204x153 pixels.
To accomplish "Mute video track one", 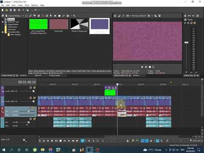I will [x=31, y=88].
